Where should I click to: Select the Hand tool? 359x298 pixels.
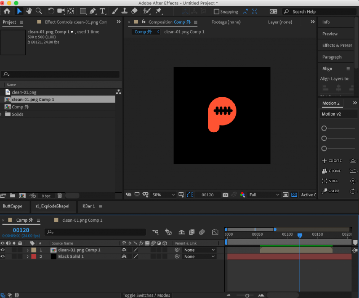tap(29, 11)
